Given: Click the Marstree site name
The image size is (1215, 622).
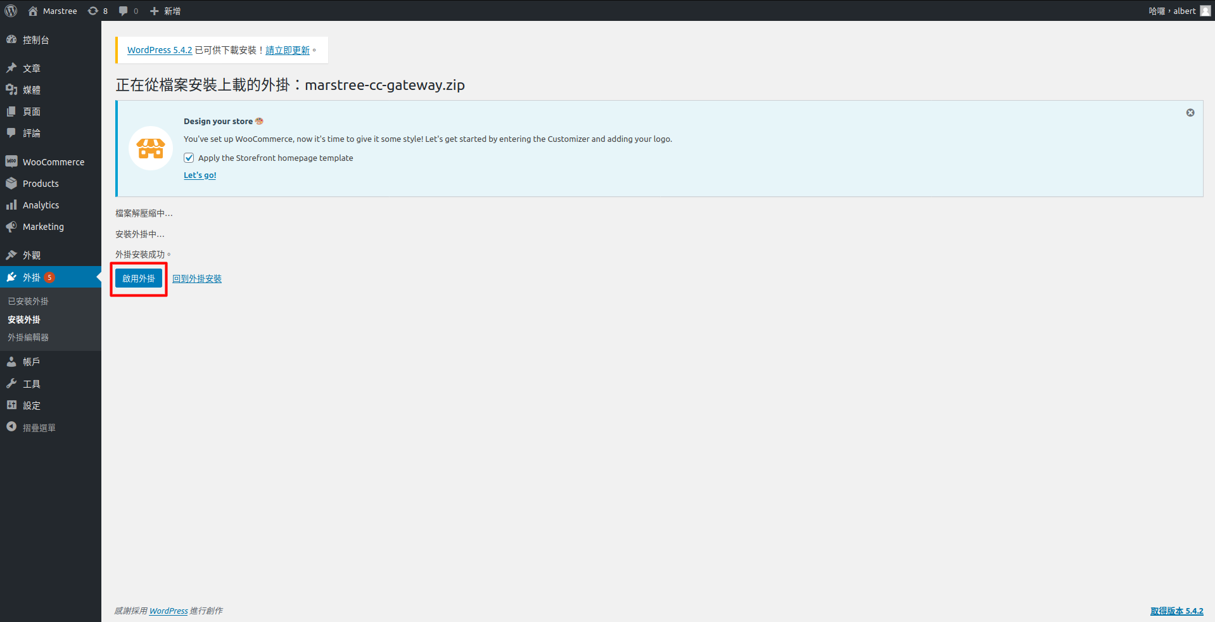Looking at the screenshot, I should pyautogui.click(x=60, y=11).
